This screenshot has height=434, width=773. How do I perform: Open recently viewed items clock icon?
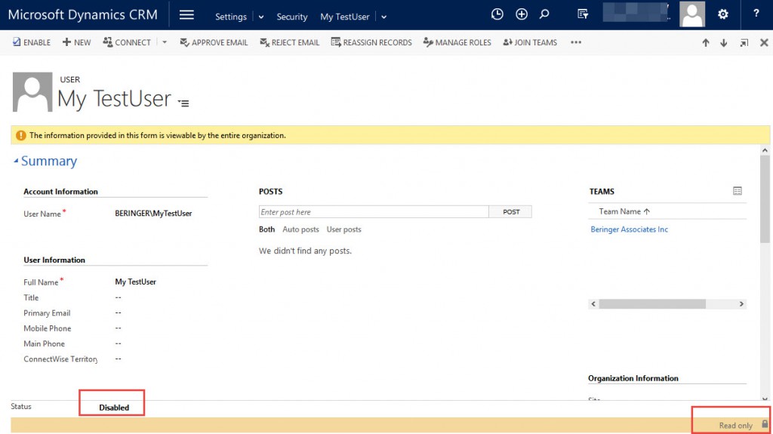click(x=497, y=14)
